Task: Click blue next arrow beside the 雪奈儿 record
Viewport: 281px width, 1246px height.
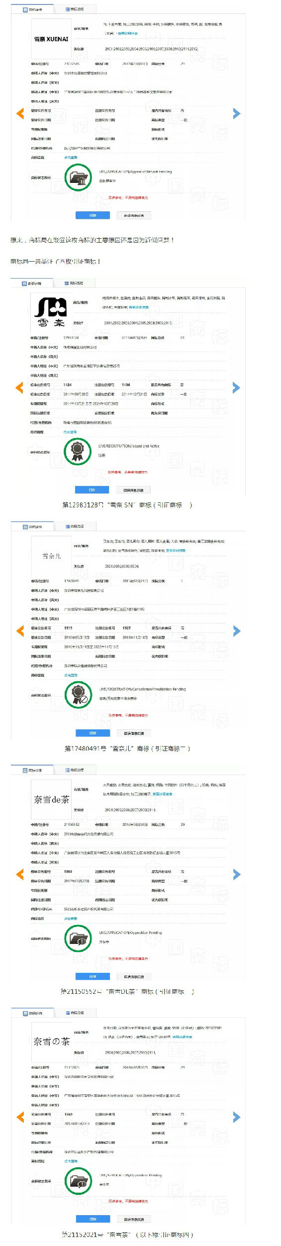Action: click(237, 631)
